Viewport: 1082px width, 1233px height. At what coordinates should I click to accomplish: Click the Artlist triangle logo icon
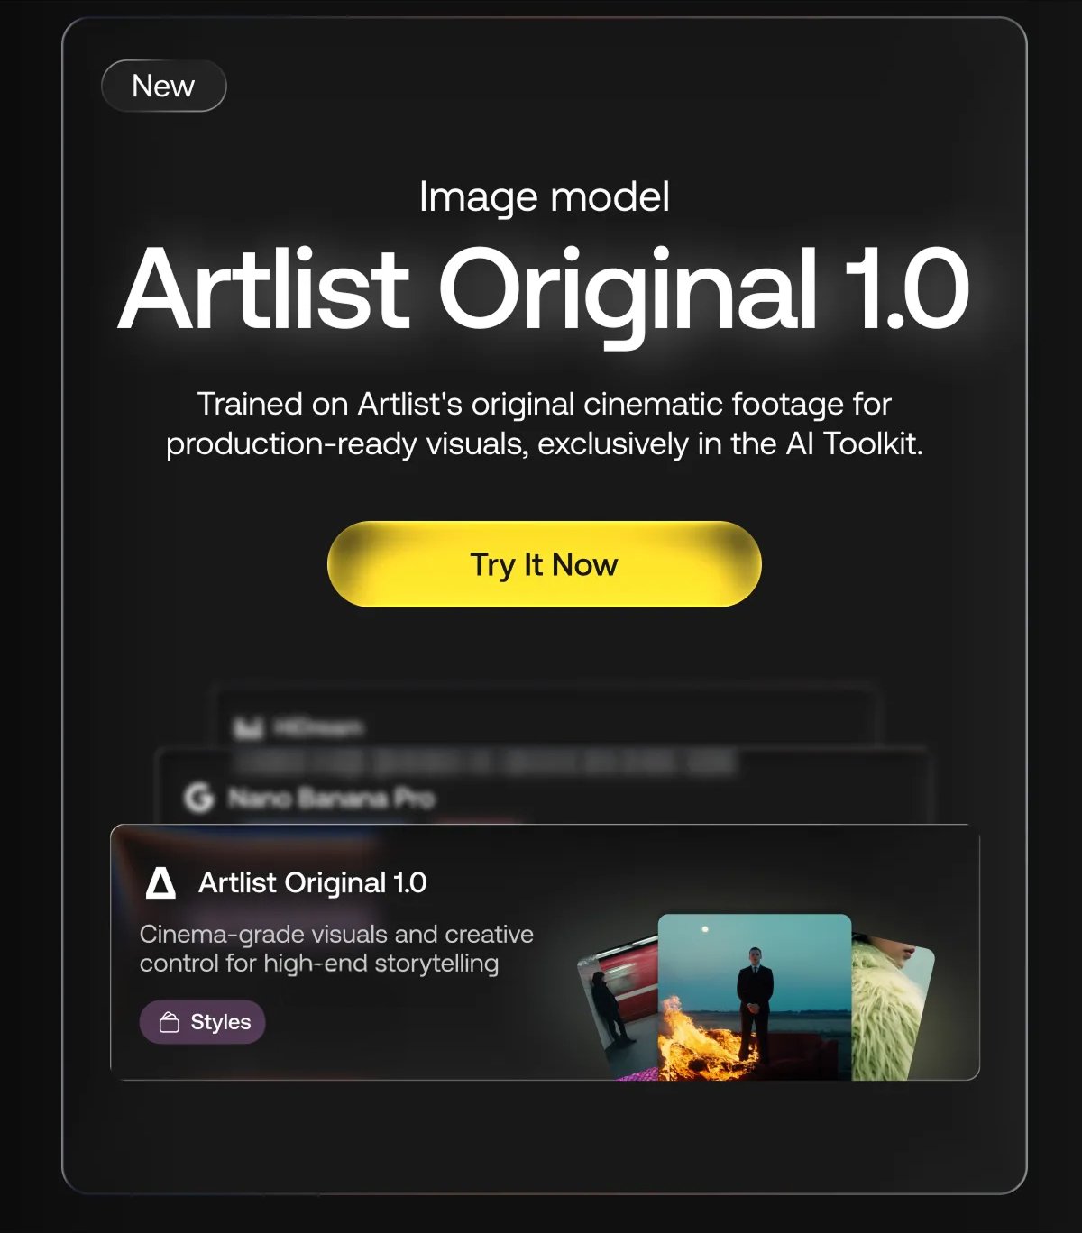pyautogui.click(x=160, y=882)
